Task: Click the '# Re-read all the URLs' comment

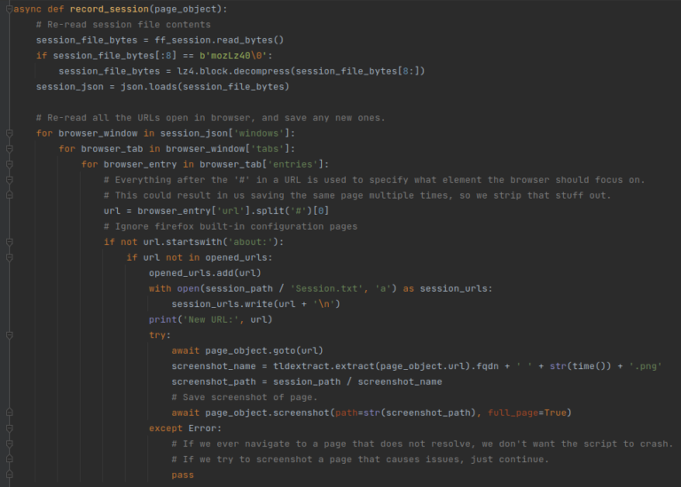Action: click(x=211, y=118)
